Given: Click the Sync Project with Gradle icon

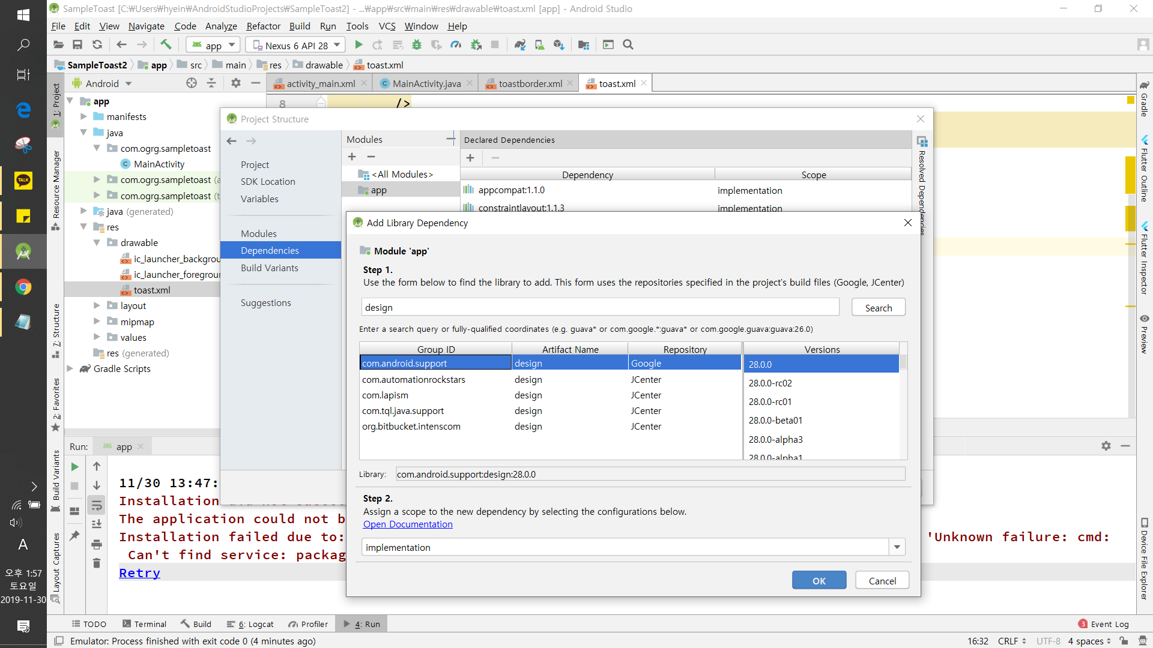Looking at the screenshot, I should click(520, 44).
